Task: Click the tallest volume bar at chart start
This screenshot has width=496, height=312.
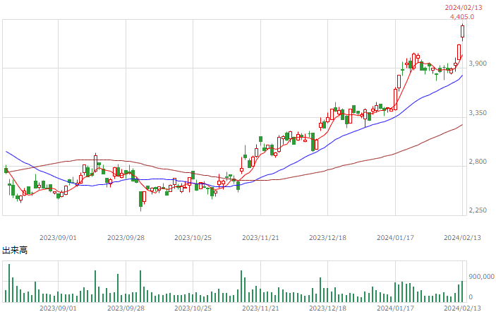Action: tap(9, 283)
